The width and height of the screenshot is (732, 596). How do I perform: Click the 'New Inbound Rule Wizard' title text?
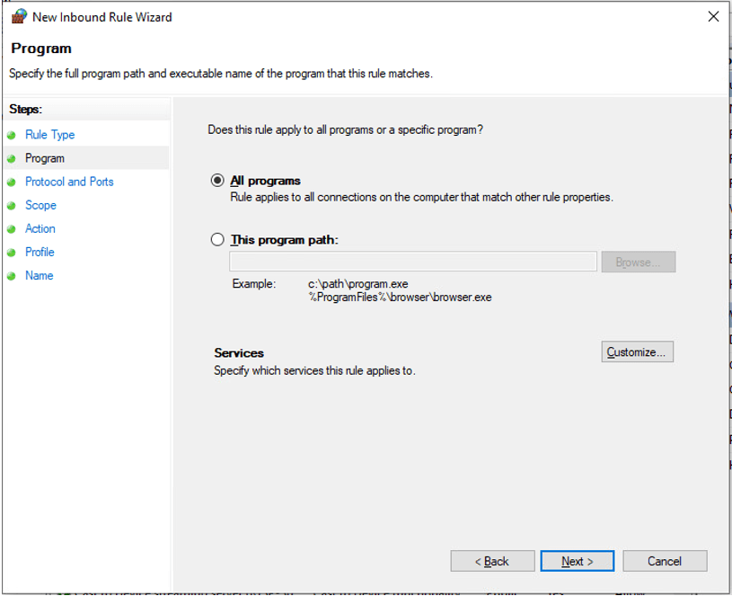pos(102,17)
